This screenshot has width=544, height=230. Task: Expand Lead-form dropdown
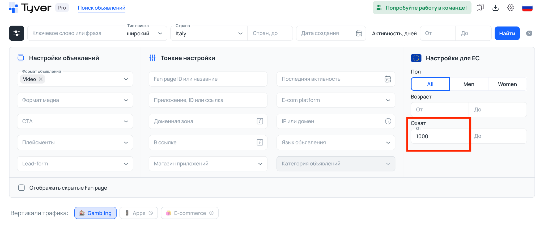[x=75, y=164]
